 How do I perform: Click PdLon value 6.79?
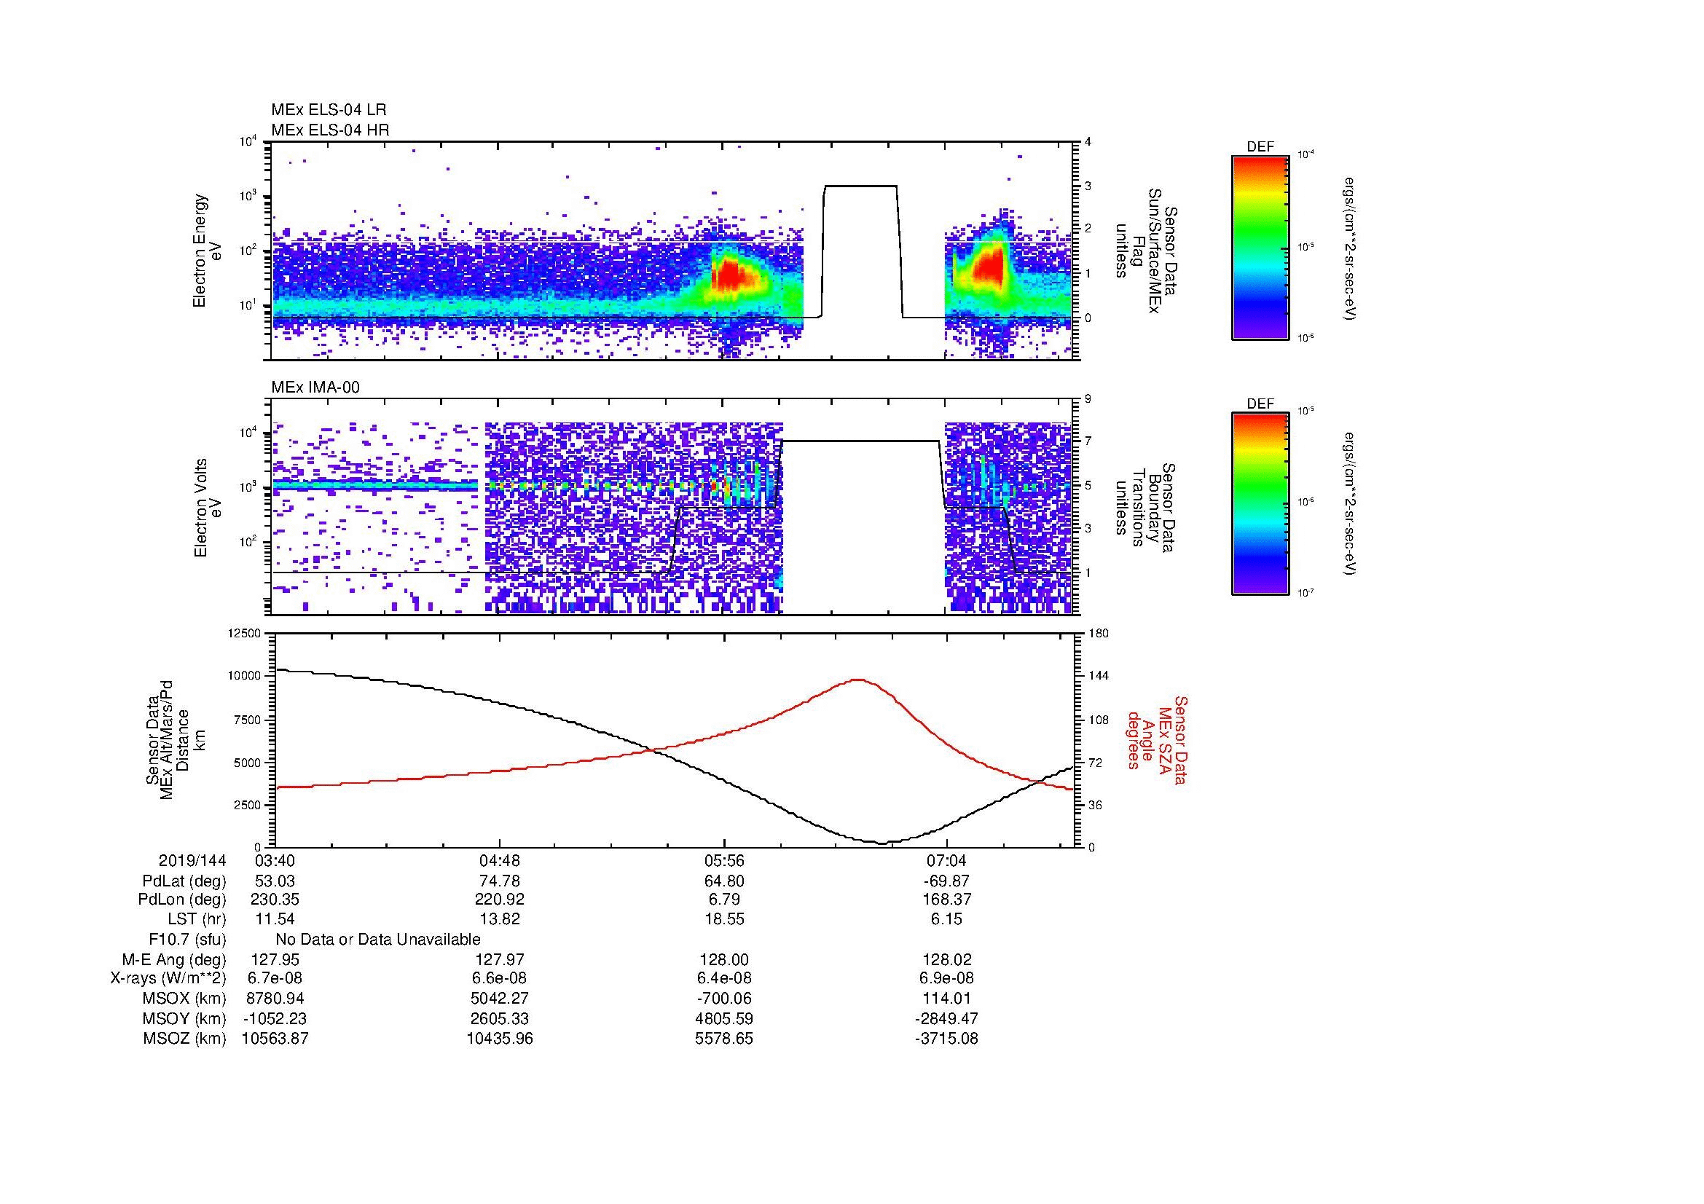723,900
